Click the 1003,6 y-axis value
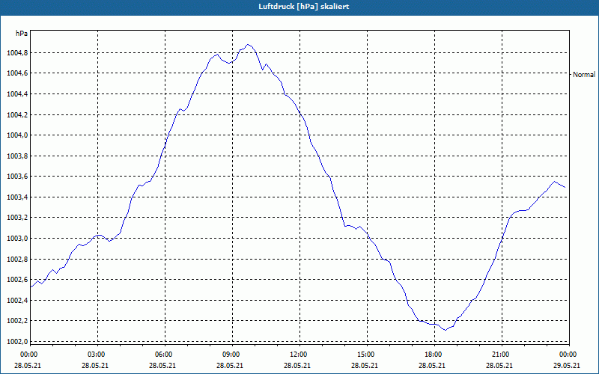The width and height of the screenshot is (599, 374). tap(17, 177)
